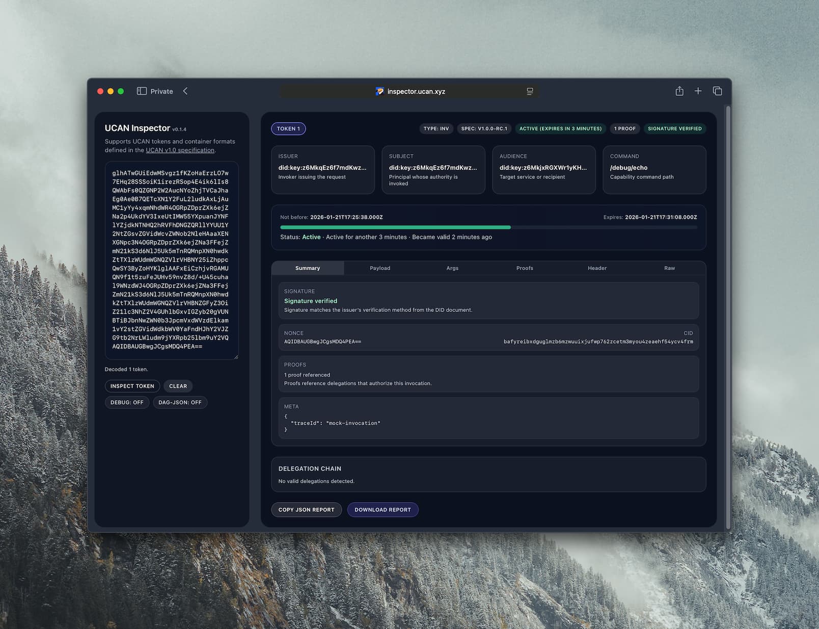
Task: View the Header tab
Action: tap(597, 268)
